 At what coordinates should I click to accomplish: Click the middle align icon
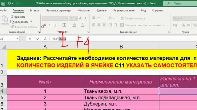[99, 18]
